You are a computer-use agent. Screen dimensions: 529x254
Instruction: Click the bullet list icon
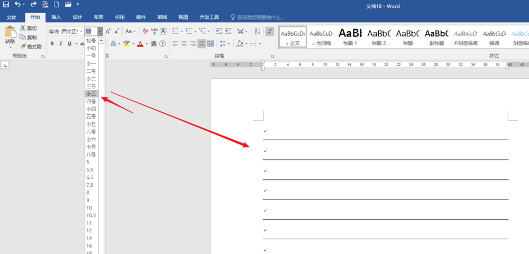(176, 31)
